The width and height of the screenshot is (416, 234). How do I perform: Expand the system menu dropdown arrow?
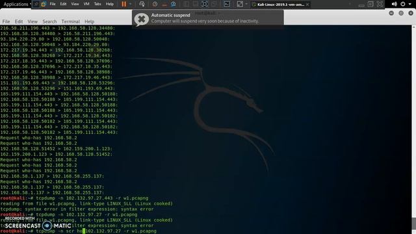pos(410,4)
